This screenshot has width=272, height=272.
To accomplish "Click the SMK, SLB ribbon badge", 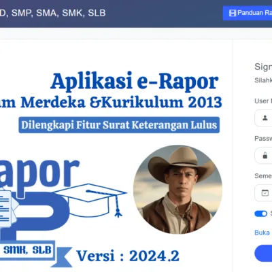I will point(27,250).
